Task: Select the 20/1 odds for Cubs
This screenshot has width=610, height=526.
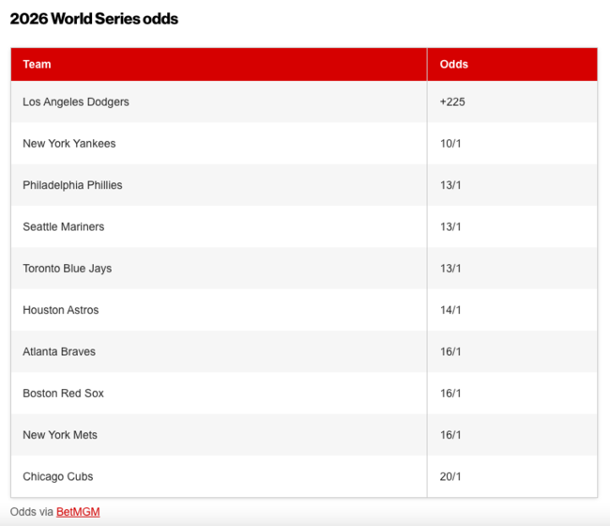Action: tap(450, 476)
